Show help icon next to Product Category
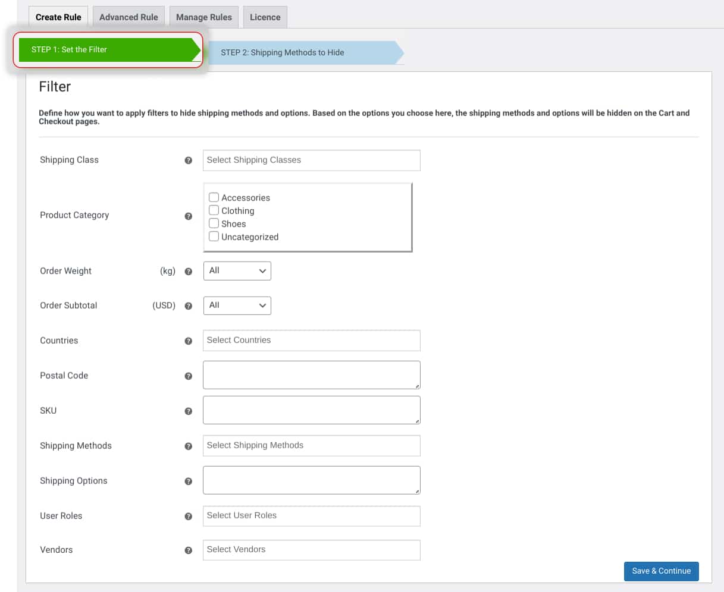Screen dimensions: 724x592 [189, 216]
